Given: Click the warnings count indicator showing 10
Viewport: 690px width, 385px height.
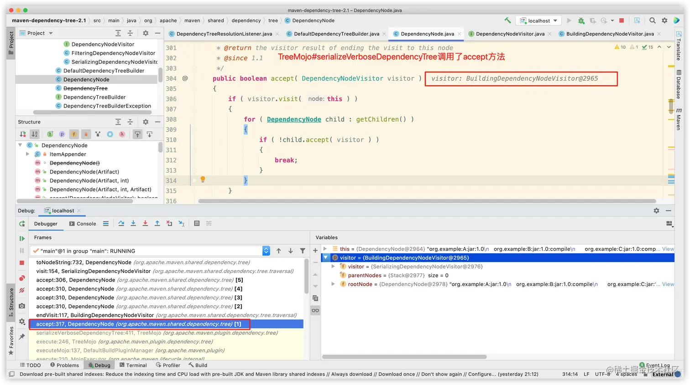Looking at the screenshot, I should 620,47.
